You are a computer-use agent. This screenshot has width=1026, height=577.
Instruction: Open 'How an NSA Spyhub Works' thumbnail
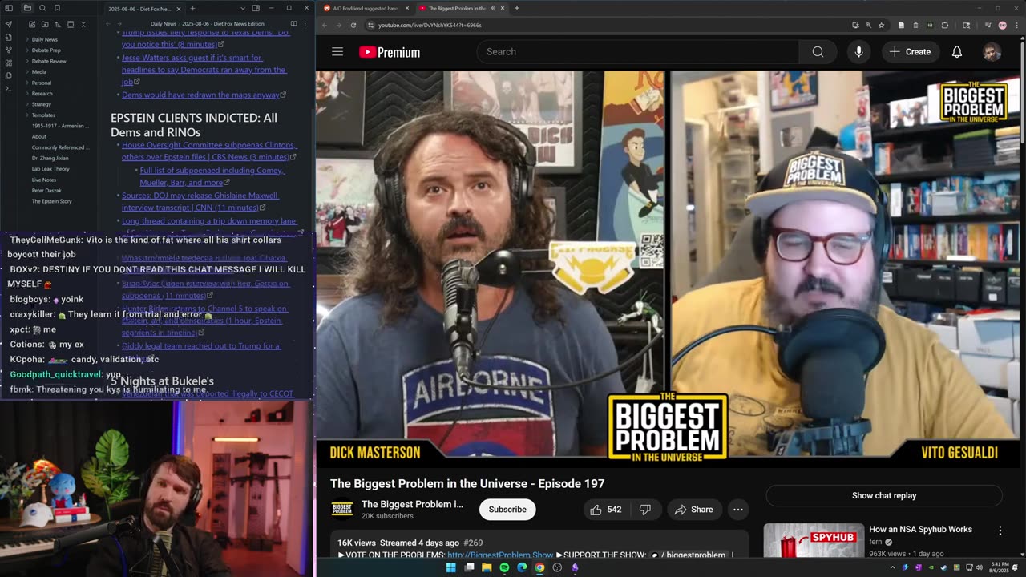coord(814,542)
